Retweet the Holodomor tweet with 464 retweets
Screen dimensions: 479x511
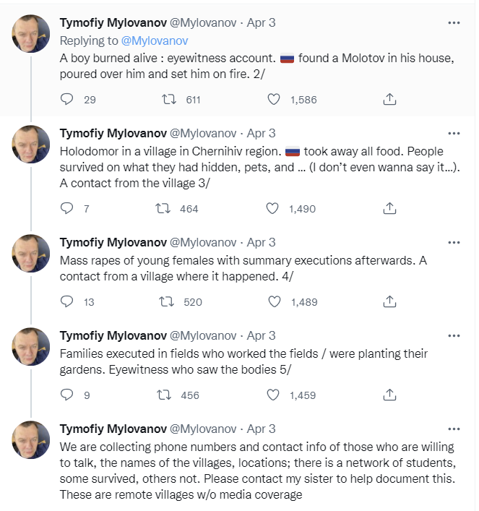tap(164, 209)
